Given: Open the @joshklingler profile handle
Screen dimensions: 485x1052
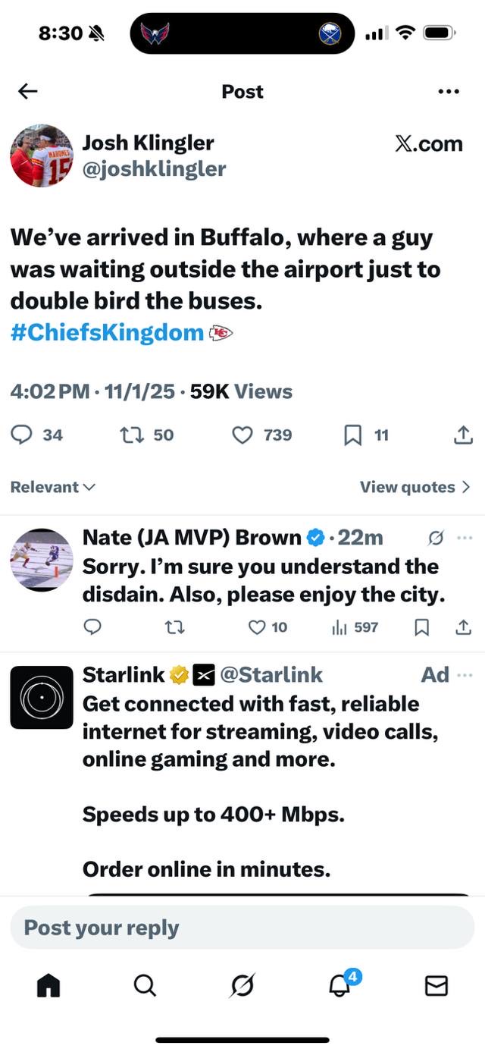Looking at the screenshot, I should [154, 168].
